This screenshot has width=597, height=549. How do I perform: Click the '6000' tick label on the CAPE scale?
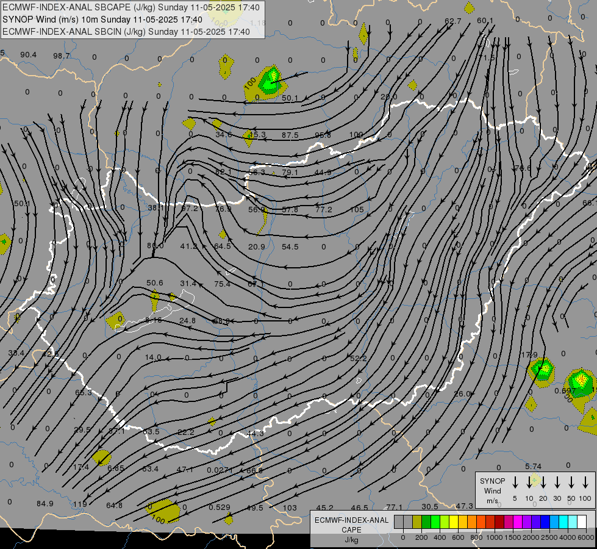586,537
